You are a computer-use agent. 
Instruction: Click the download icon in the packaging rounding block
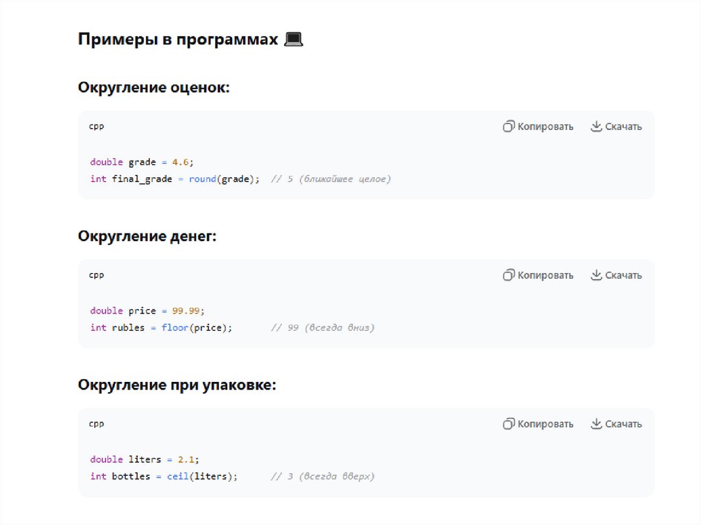coord(596,424)
